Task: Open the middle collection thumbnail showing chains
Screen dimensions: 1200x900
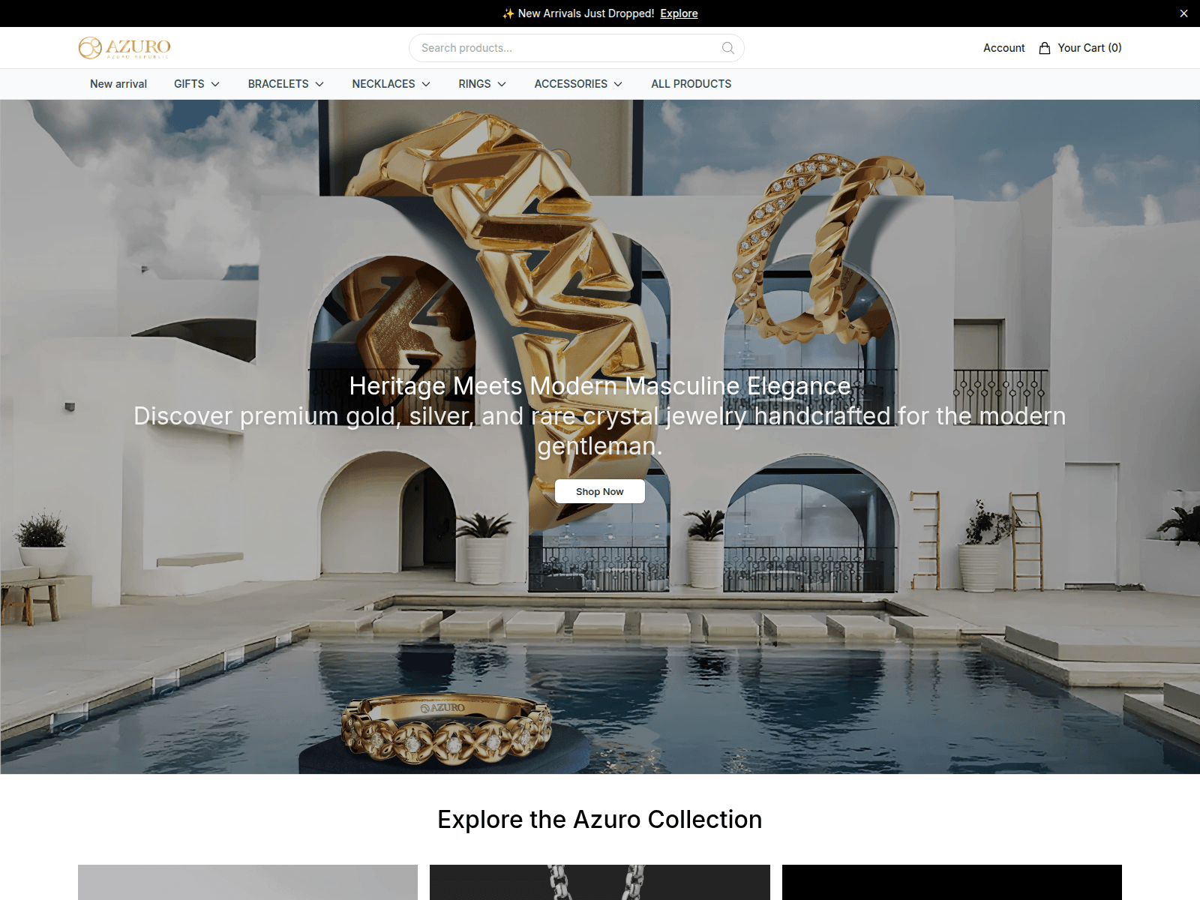Action: pos(600,882)
